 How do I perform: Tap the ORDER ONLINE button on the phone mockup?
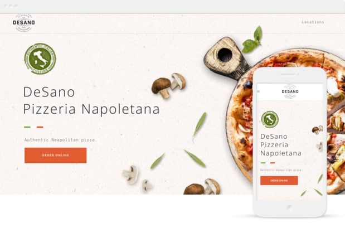pos(279,181)
